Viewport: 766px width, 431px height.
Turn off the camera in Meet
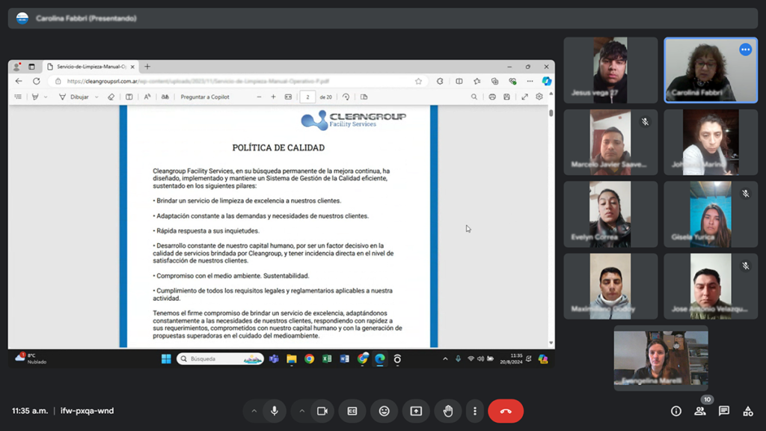[x=322, y=411]
